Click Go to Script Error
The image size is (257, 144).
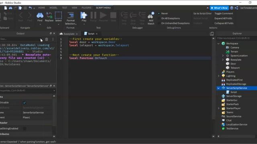click(x=202, y=13)
